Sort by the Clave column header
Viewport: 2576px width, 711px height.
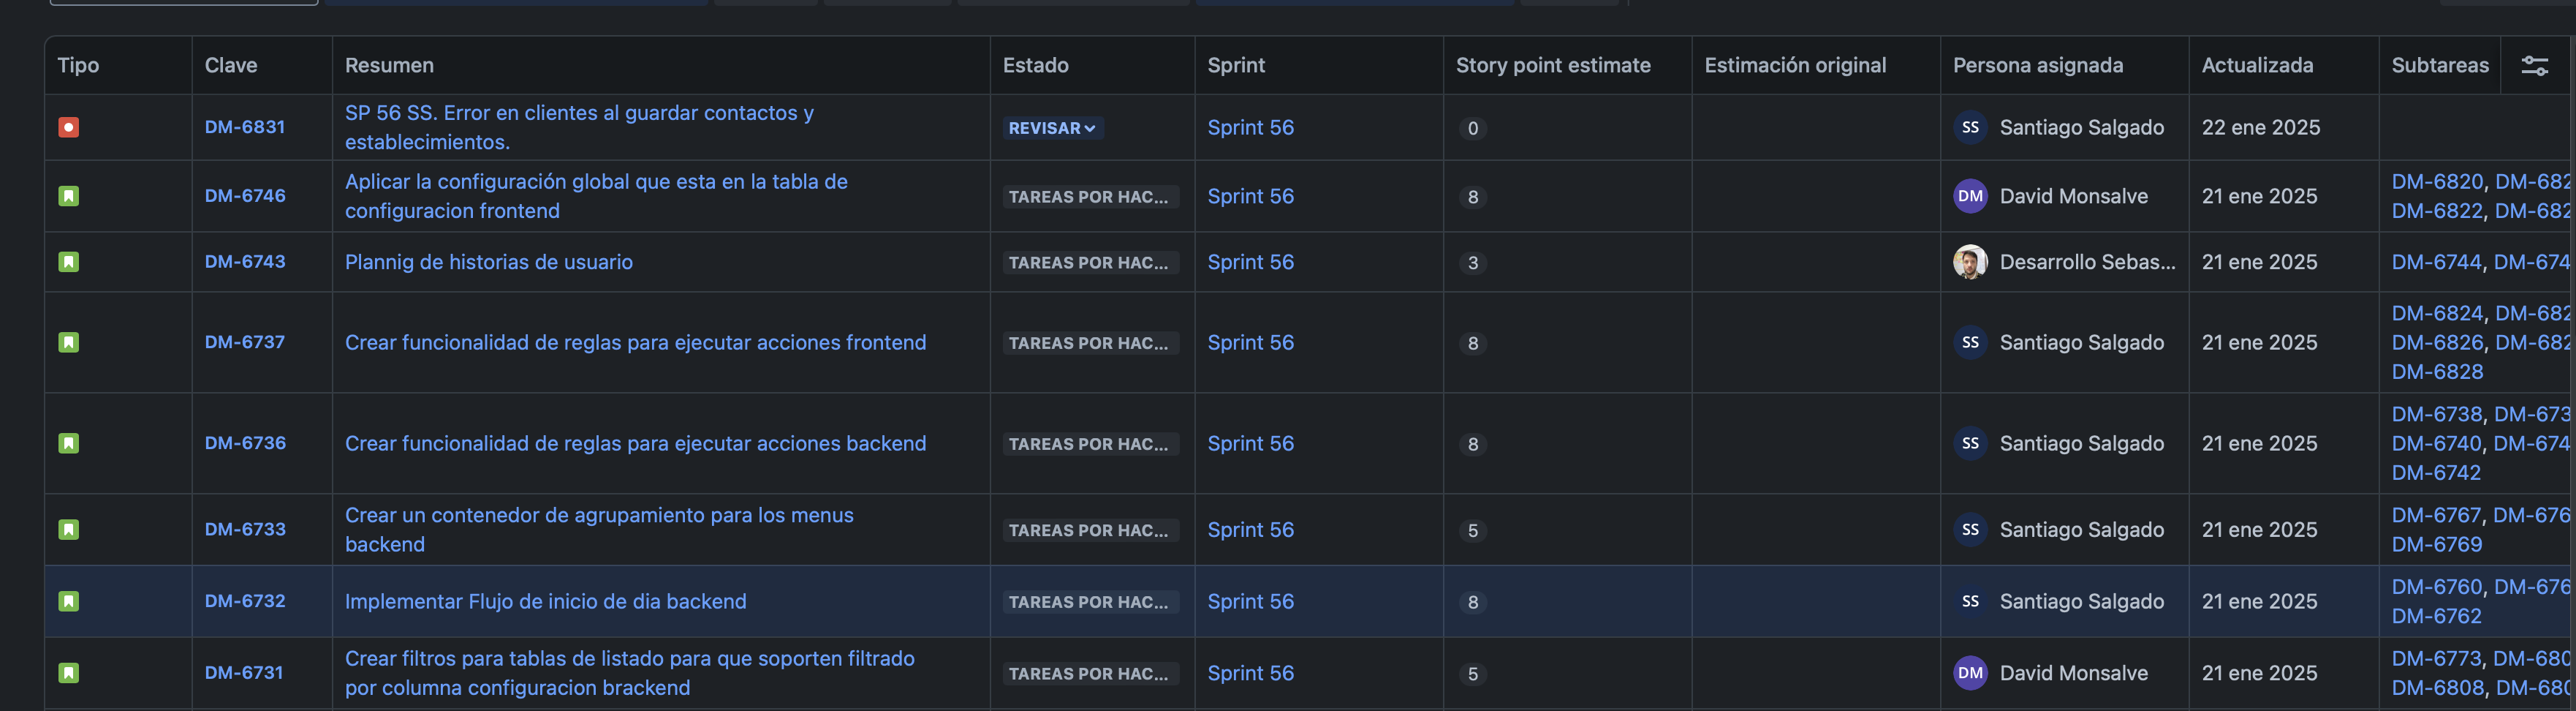[231, 65]
